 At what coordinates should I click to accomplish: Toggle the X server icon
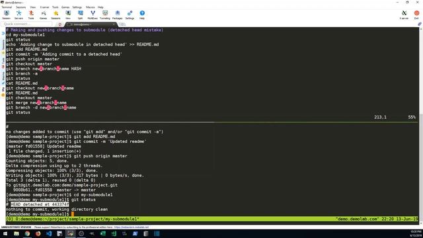coord(404,15)
